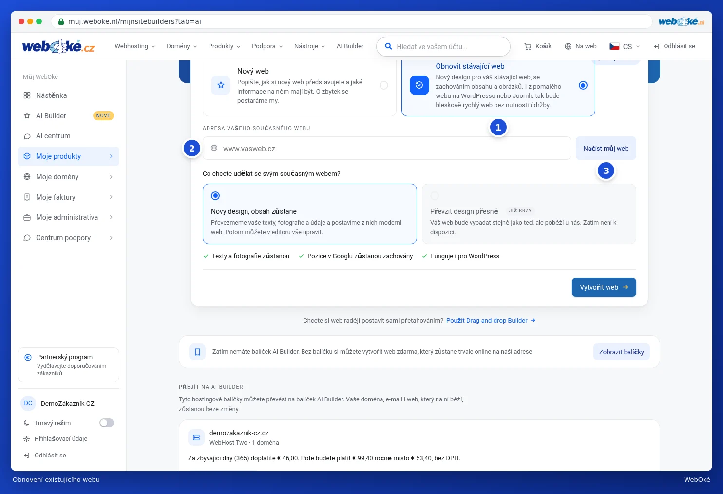The height and width of the screenshot is (494, 723).
Task: Click the NOVÉ badge
Action: pos(103,116)
